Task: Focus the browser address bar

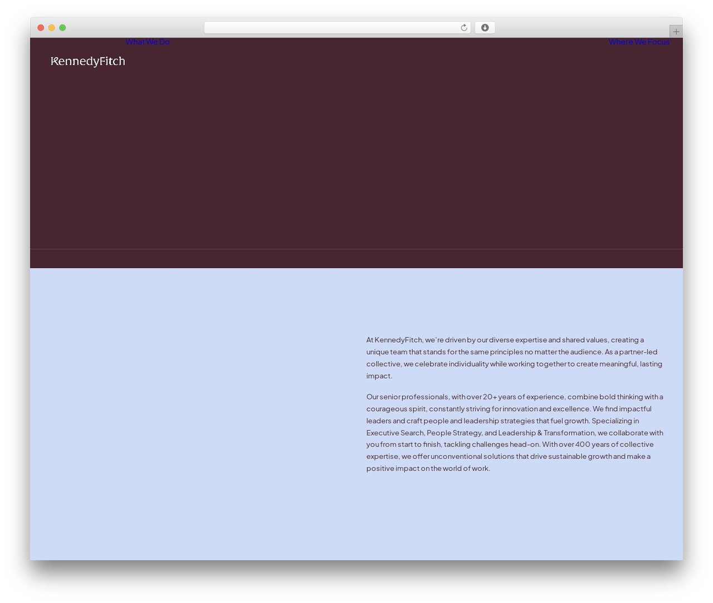Action: point(337,28)
